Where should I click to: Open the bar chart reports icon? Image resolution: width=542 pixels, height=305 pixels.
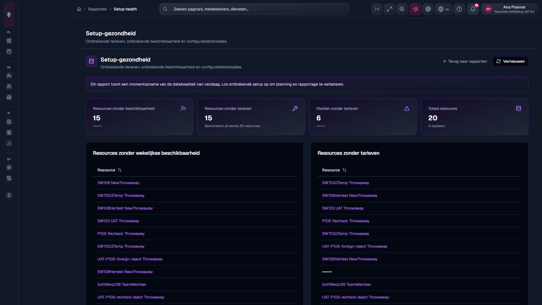click(9, 143)
